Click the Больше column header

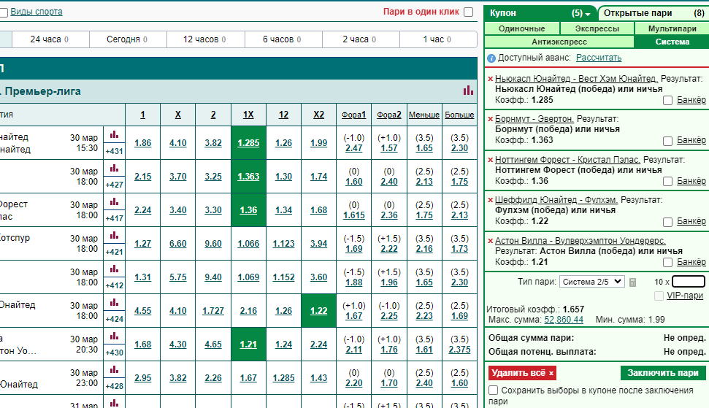(x=459, y=115)
